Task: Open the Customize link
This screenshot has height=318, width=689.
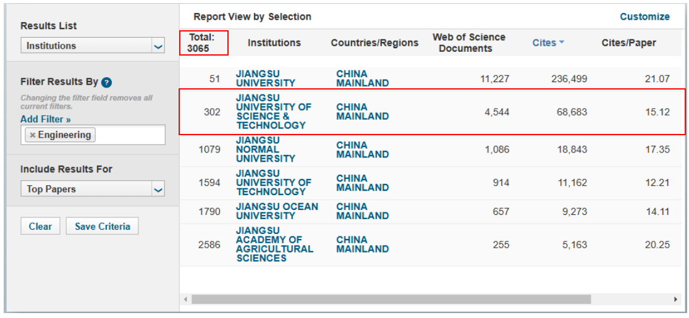Action: click(x=645, y=17)
